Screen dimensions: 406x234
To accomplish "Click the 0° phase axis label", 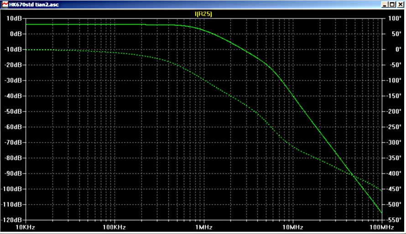I will click(x=398, y=49).
